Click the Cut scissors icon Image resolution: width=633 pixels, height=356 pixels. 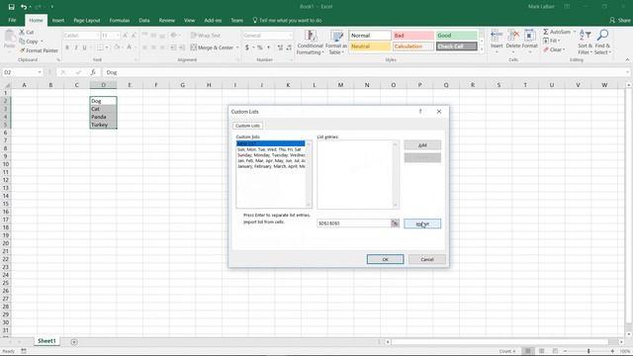pyautogui.click(x=22, y=32)
